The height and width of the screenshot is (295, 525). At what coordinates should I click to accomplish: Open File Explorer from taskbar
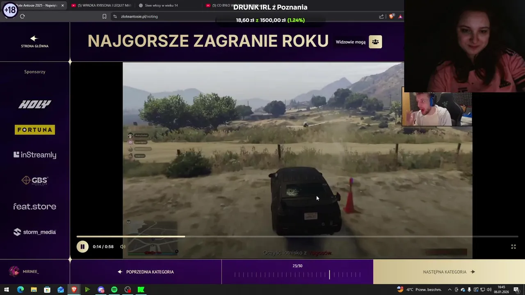click(x=34, y=290)
